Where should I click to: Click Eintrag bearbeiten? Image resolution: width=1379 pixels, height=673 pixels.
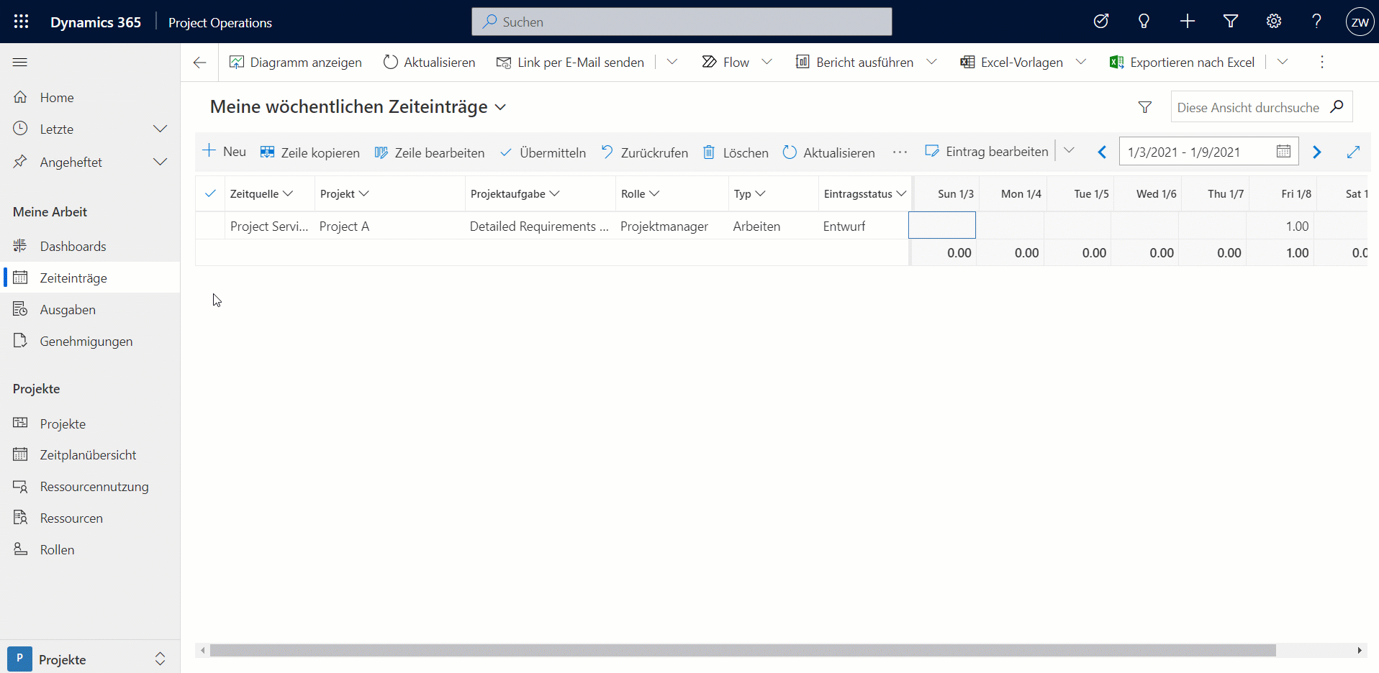tap(987, 152)
